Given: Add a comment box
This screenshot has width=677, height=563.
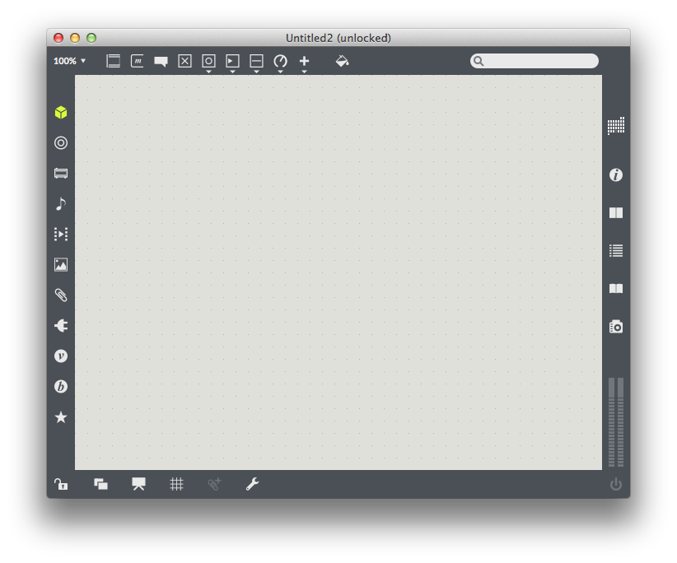Looking at the screenshot, I should [161, 61].
